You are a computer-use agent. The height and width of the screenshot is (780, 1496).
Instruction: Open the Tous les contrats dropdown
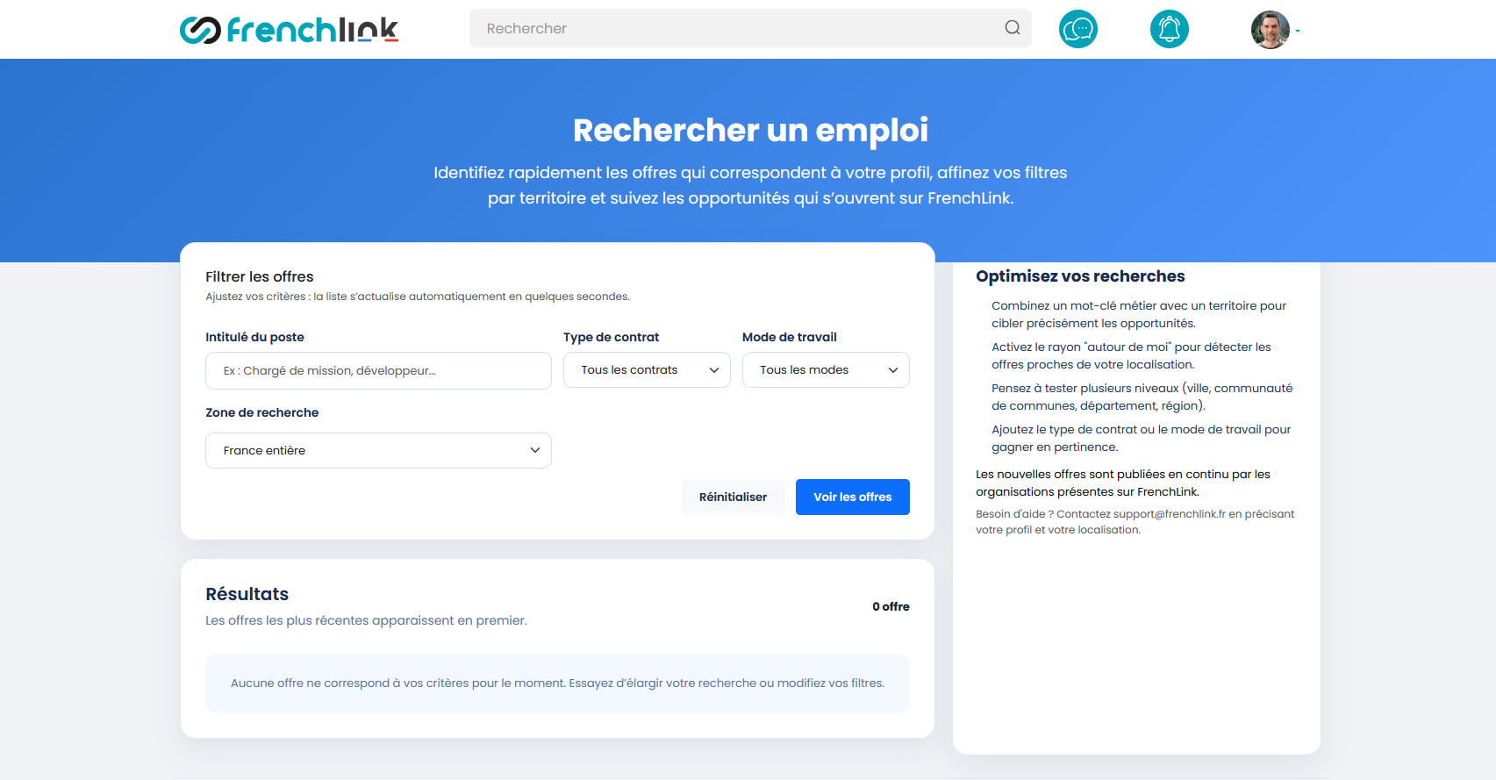coord(647,370)
